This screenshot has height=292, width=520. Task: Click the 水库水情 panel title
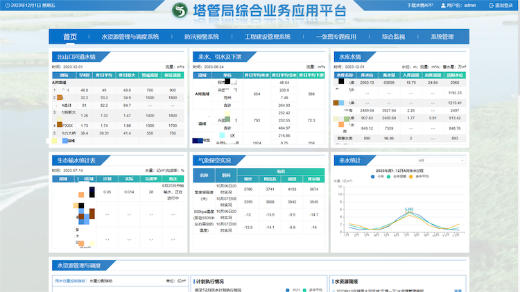pyautogui.click(x=350, y=57)
